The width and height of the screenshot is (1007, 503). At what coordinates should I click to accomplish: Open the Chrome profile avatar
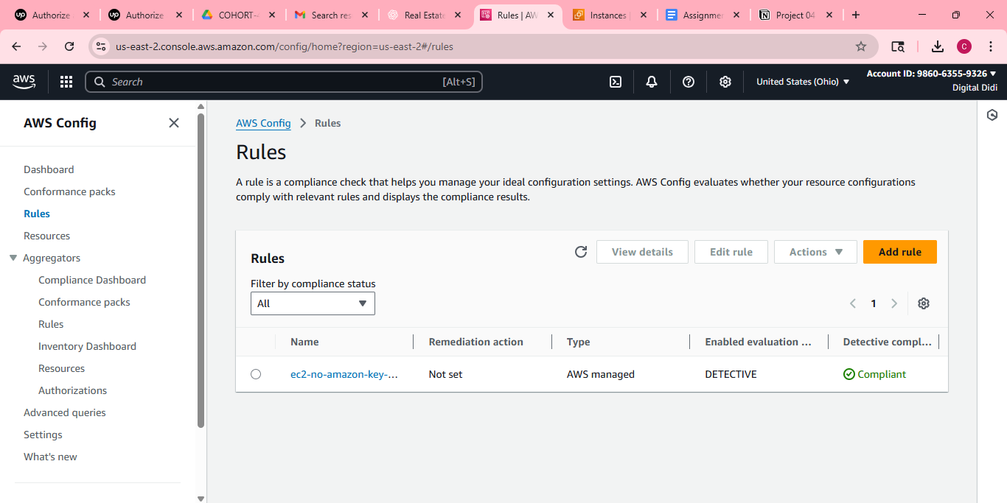tap(964, 46)
